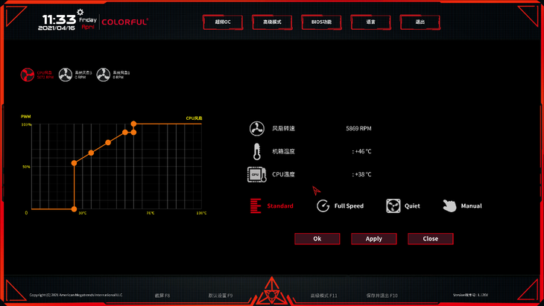Image resolution: width=544 pixels, height=306 pixels.
Task: Click the COLORFUL brand logo
Action: [125, 22]
